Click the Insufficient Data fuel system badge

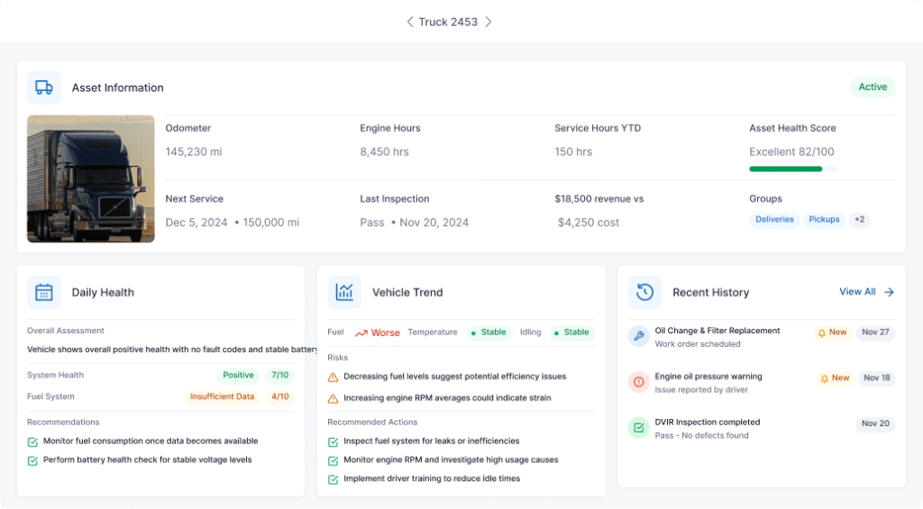(x=222, y=396)
